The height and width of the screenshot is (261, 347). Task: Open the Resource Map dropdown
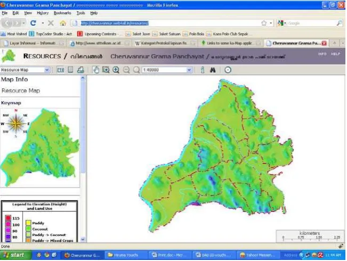[25, 70]
